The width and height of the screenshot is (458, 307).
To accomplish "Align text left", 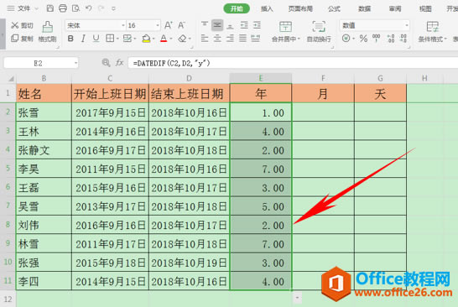I will pos(205,39).
